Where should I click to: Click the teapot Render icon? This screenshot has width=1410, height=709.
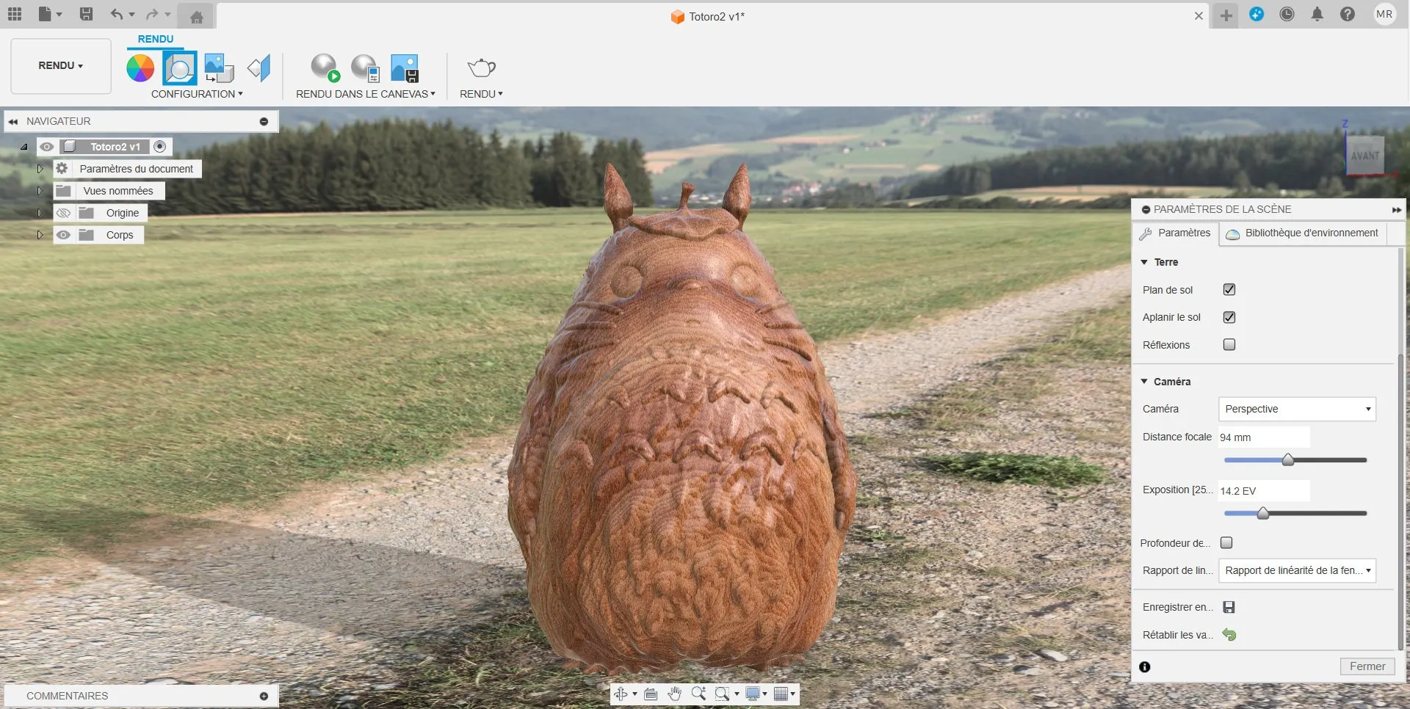point(482,68)
